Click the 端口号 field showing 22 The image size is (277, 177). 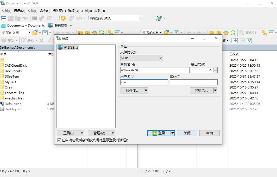click(x=203, y=70)
